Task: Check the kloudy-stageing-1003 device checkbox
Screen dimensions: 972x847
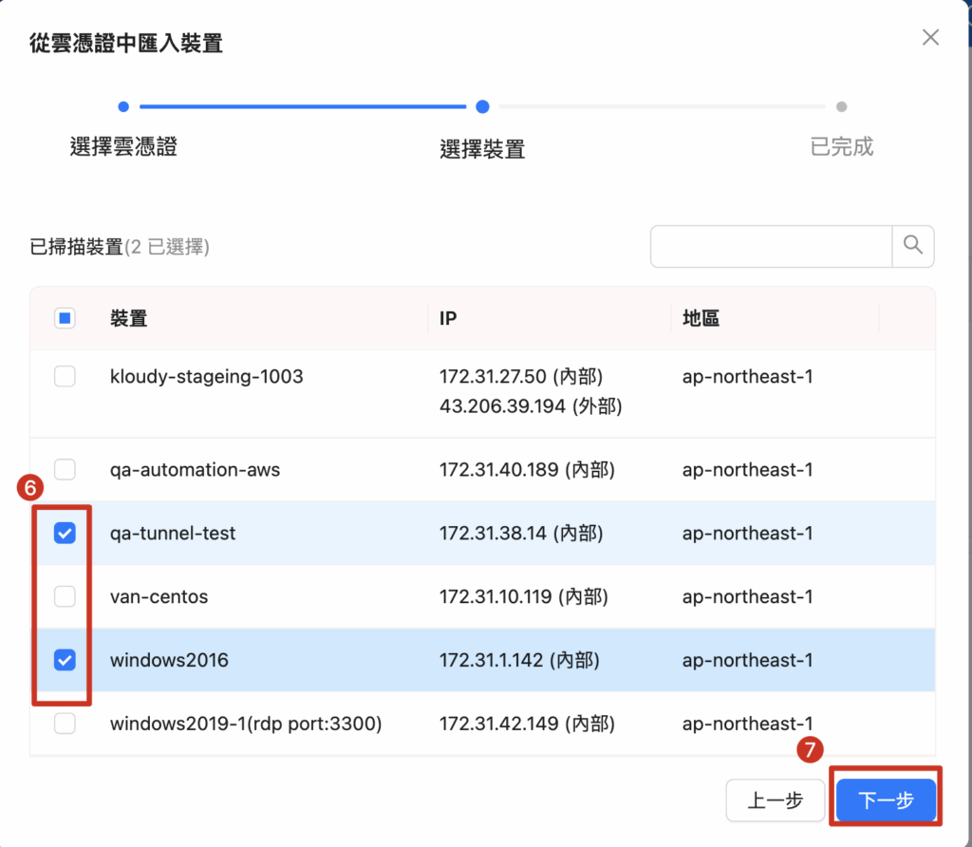Action: 65,377
